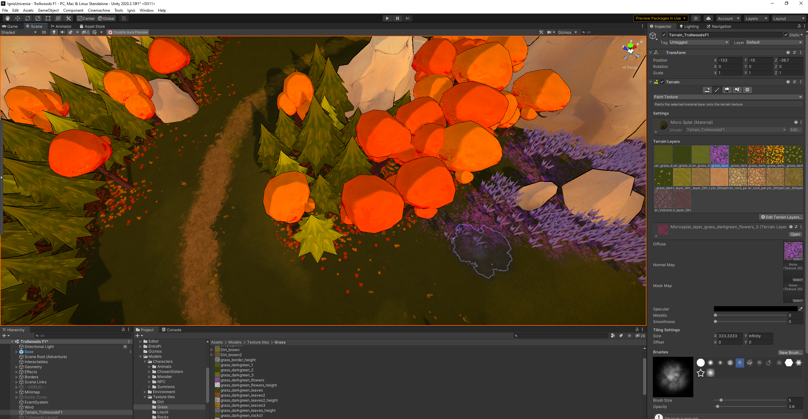Select the Rotate tool
Screen dimensions: 808x419
[x=28, y=18]
